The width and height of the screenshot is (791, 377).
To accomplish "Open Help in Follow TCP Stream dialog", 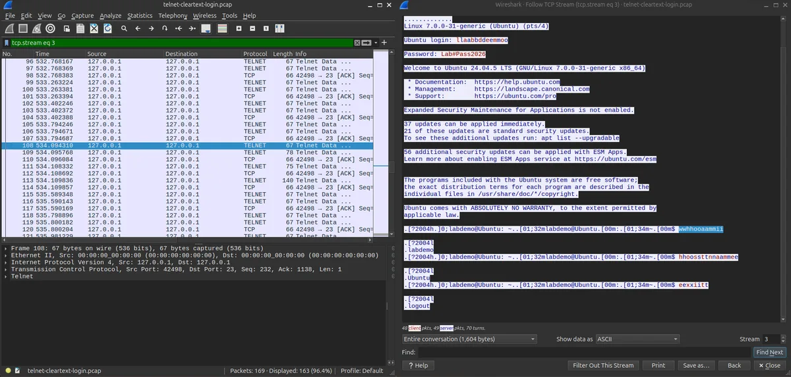I will click(x=418, y=365).
